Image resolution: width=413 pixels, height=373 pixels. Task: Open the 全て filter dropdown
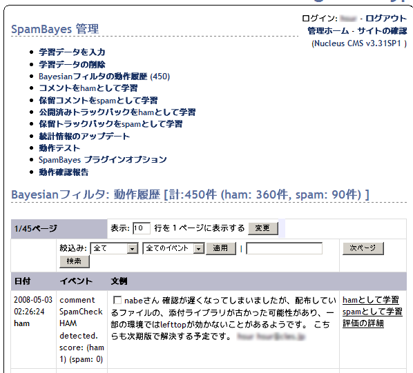coord(114,248)
